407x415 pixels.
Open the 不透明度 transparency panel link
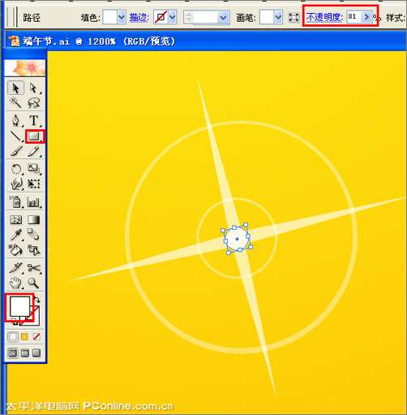323,17
